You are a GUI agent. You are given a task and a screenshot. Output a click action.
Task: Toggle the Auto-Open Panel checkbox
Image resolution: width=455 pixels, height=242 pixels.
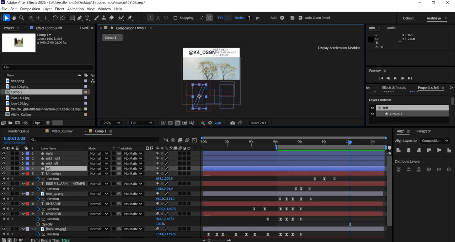pyautogui.click(x=300, y=18)
